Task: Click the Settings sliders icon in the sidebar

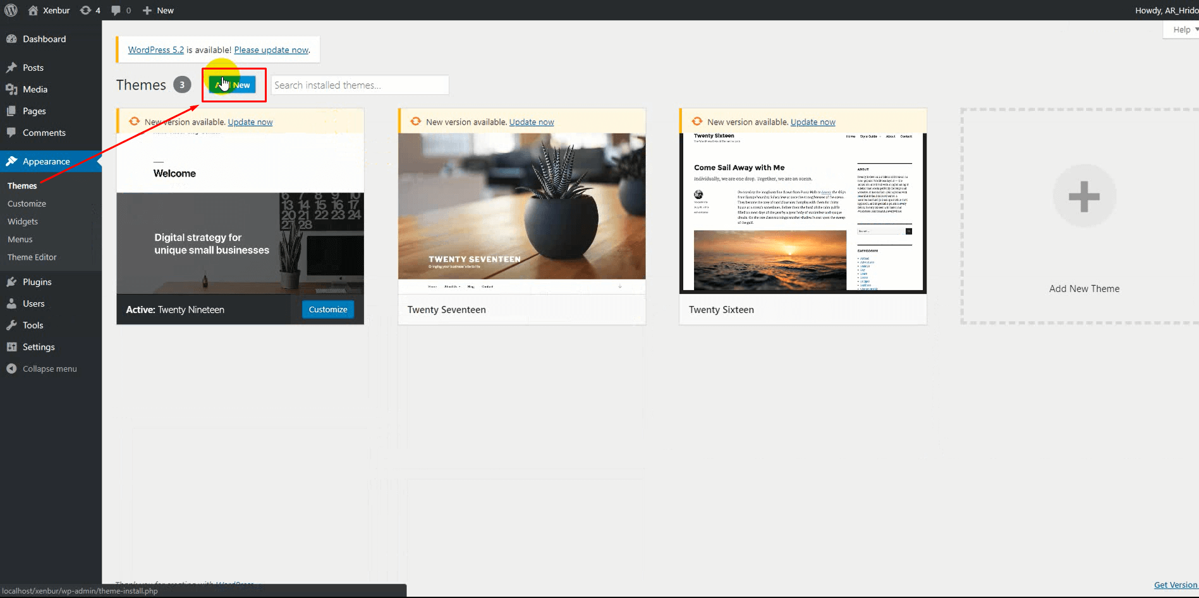Action: coord(11,347)
